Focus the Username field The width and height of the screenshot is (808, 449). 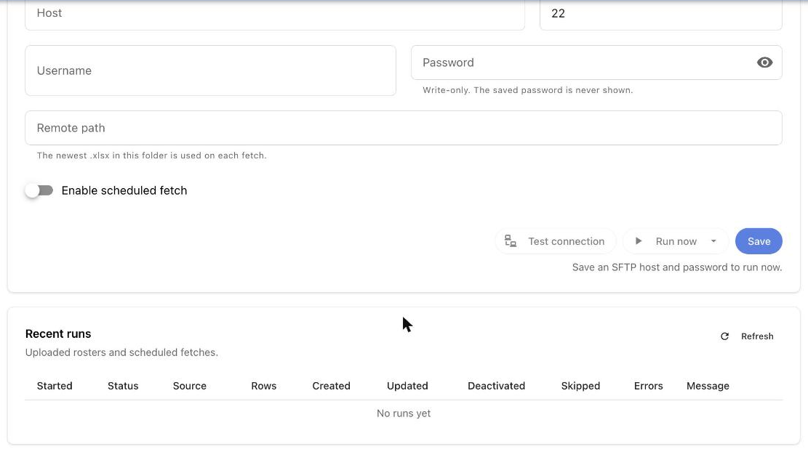coord(210,70)
